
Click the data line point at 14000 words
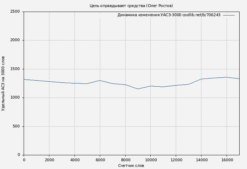[x=201, y=79]
